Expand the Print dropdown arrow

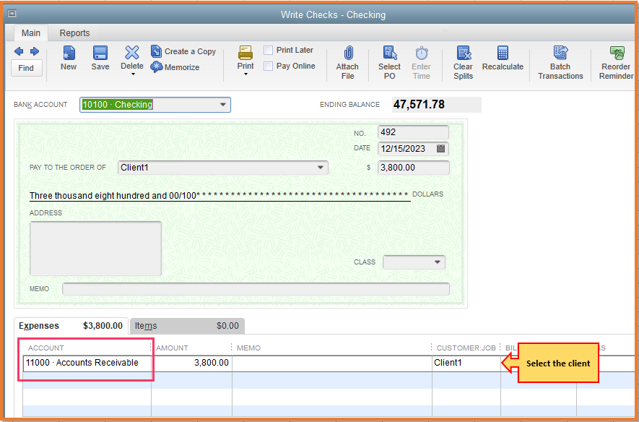(245, 74)
